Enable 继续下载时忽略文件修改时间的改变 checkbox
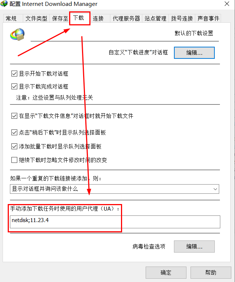Viewport: 235px width, 282px height. pyautogui.click(x=14, y=160)
